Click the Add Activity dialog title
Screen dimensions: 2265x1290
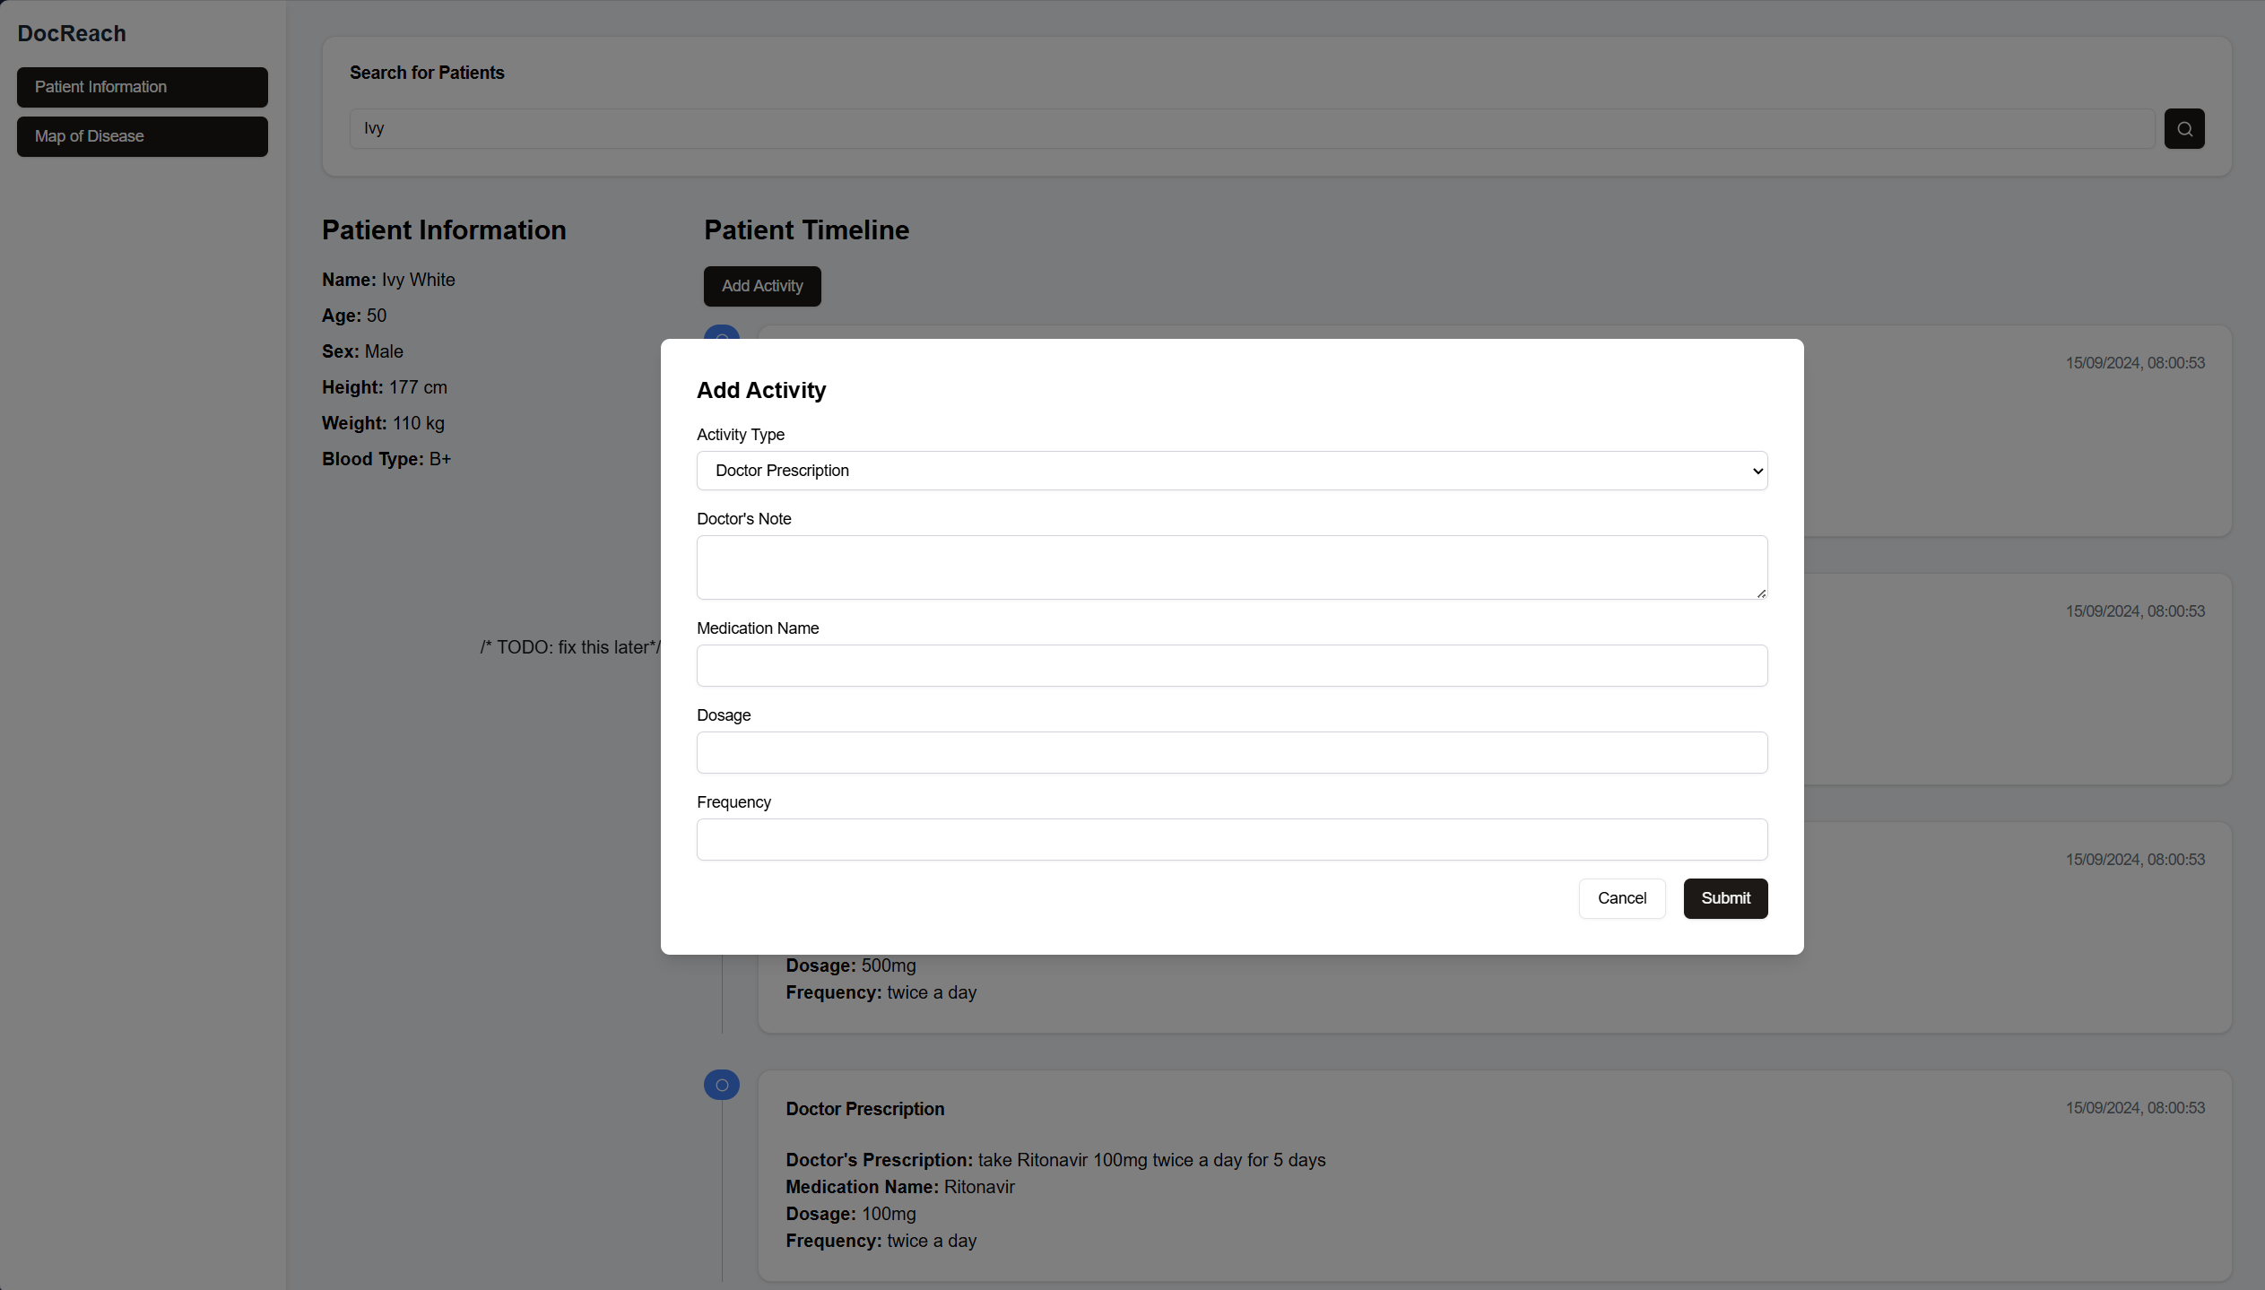coord(760,390)
